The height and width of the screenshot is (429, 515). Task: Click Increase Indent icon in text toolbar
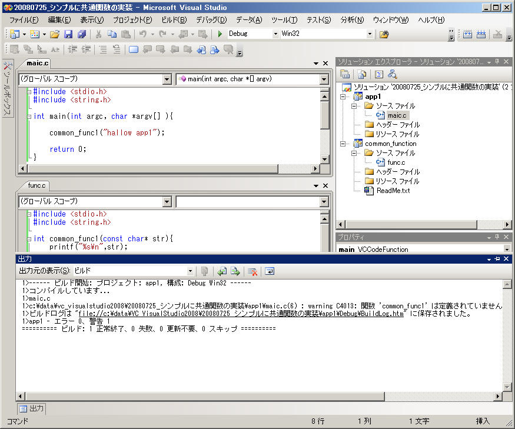click(87, 49)
